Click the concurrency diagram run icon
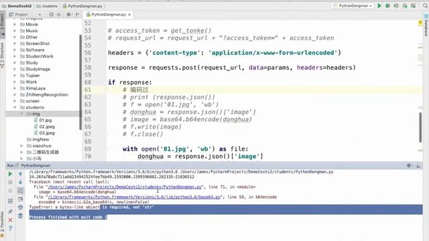429x241 pixels. (414, 6)
